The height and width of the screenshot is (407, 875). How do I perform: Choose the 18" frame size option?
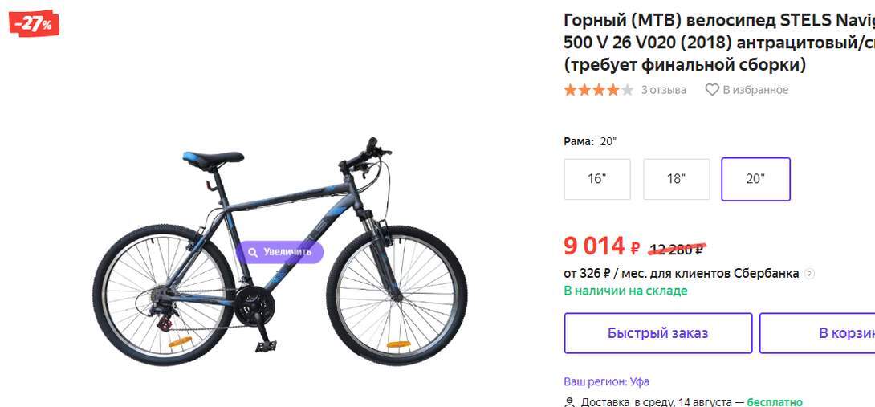tap(676, 179)
